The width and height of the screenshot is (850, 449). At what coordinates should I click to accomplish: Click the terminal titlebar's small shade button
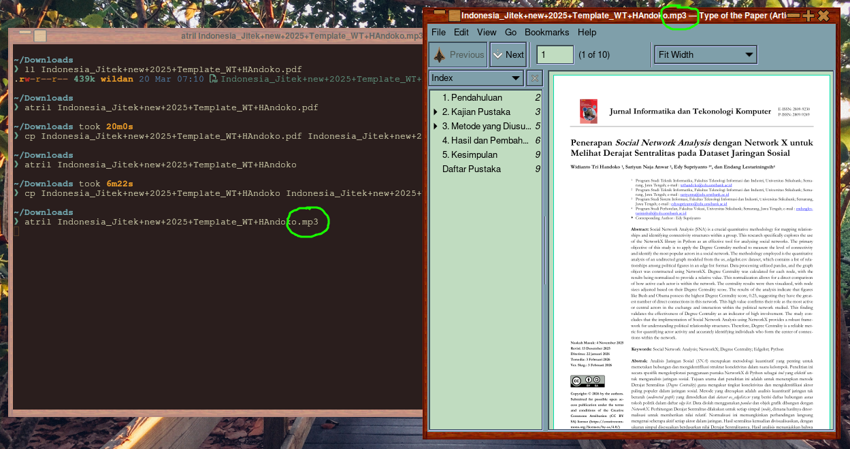coord(25,33)
